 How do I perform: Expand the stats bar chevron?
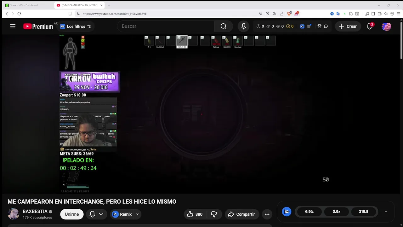click(x=386, y=212)
